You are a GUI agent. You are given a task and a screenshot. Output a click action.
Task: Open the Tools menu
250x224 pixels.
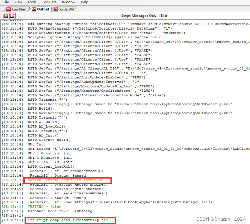pyautogui.click(x=32, y=2)
